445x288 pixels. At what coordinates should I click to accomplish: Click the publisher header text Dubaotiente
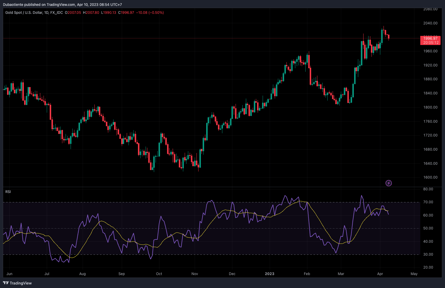13,5
